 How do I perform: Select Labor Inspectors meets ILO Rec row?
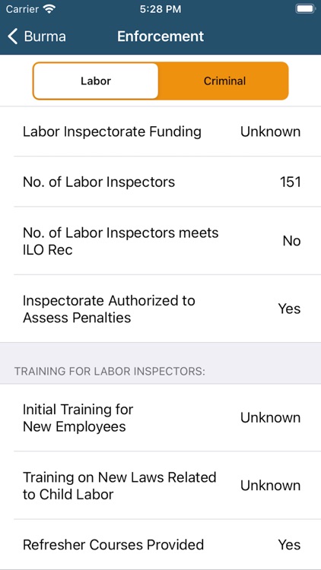click(160, 241)
